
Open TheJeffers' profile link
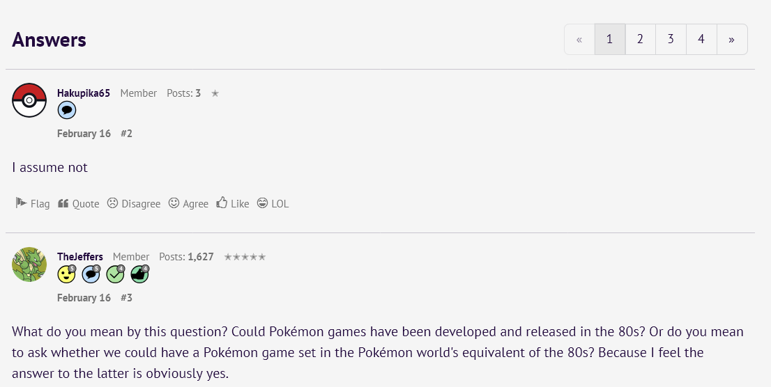tap(80, 257)
